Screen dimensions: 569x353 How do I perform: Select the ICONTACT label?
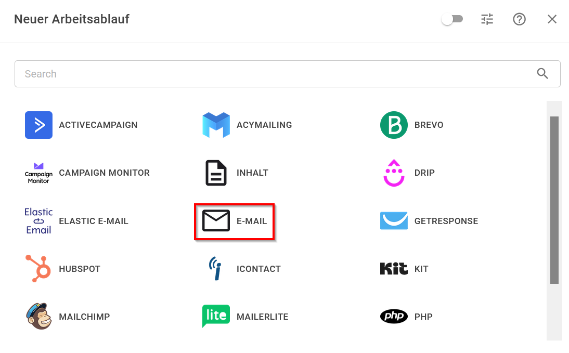258,269
